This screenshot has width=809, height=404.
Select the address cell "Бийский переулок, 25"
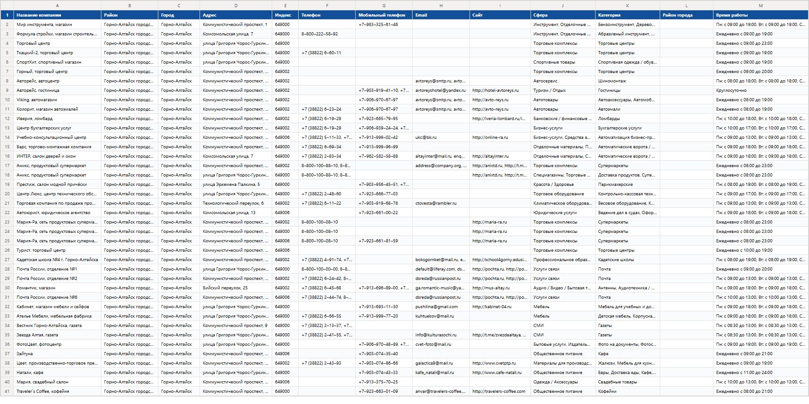pyautogui.click(x=236, y=288)
